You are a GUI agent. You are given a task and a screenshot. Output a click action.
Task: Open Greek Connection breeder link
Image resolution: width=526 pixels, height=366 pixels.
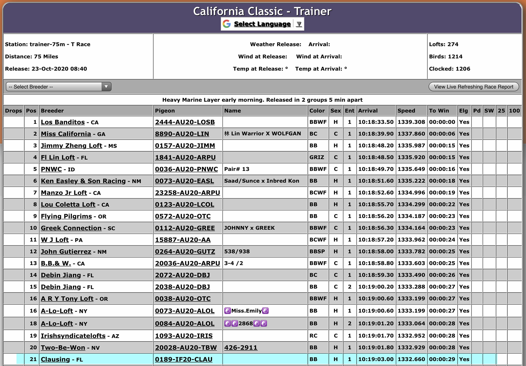click(71, 228)
